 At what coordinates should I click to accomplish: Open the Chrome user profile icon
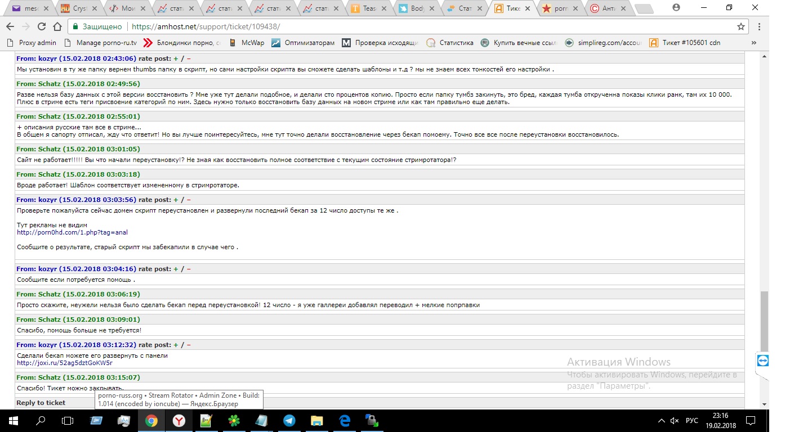676,7
